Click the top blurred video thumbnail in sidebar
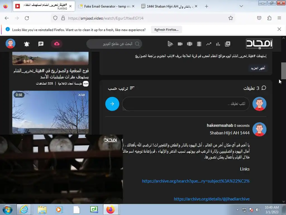Image resolution: width=286 pixels, height=215 pixels. tap(50, 58)
